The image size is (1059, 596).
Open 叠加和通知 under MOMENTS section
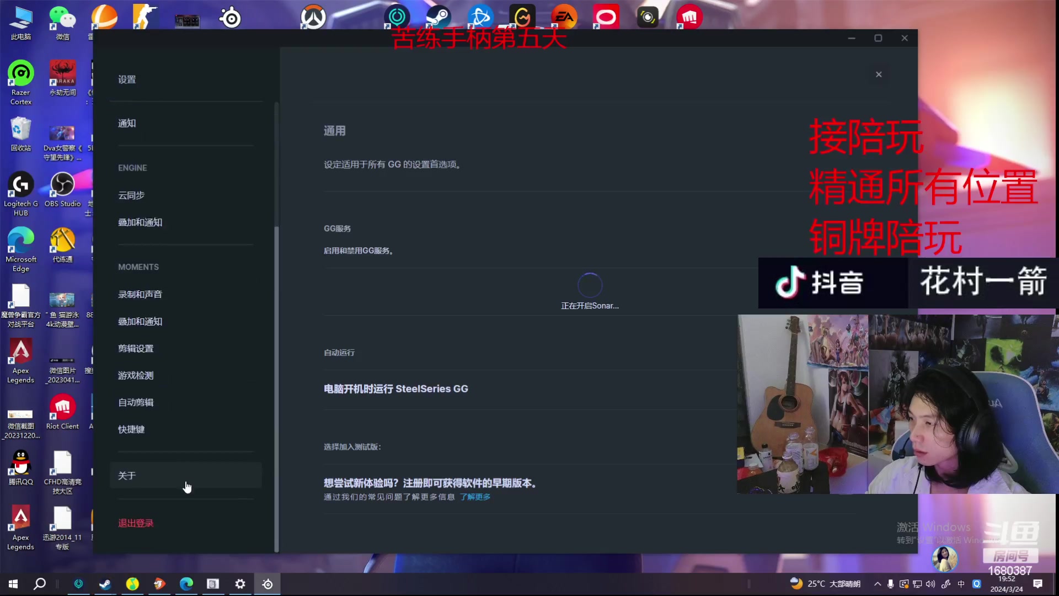pos(140,321)
